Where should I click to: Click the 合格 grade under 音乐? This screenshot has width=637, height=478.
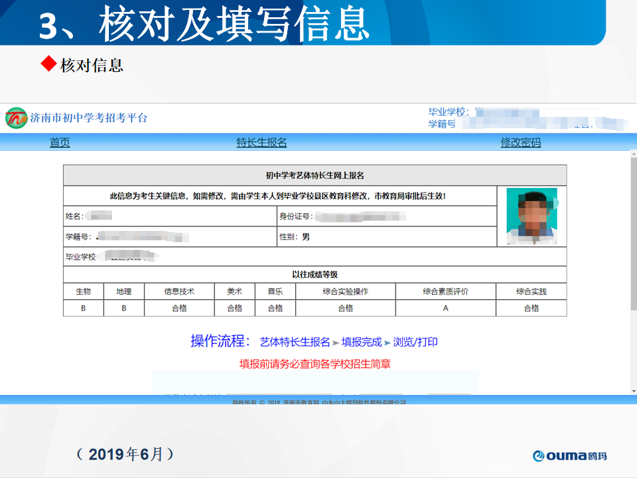point(275,308)
